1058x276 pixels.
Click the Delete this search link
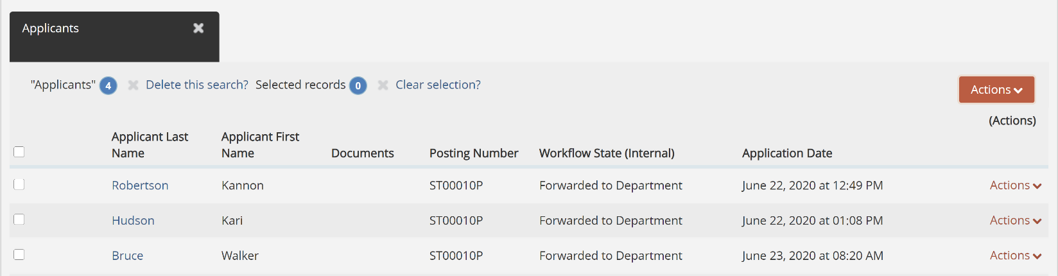tap(196, 85)
